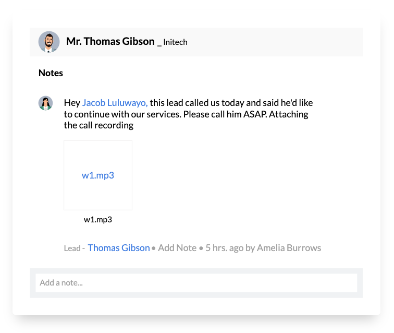This screenshot has height=333, width=394.
Task: Click the '5 hrs. ago' timestamp
Action: 224,248
